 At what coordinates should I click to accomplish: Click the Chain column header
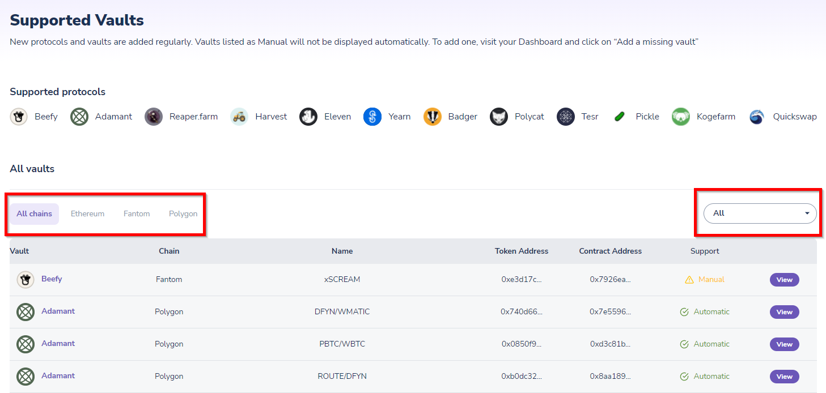[x=169, y=251]
